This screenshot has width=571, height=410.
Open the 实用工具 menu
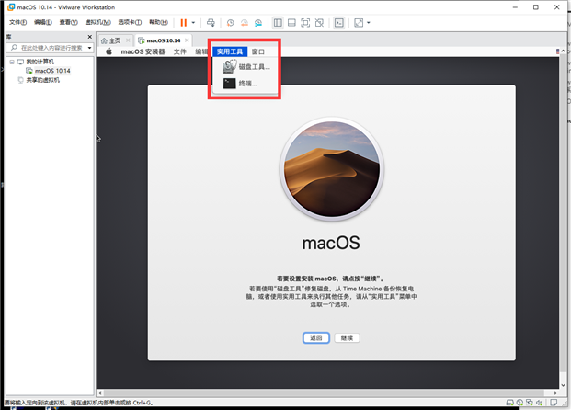(x=230, y=51)
